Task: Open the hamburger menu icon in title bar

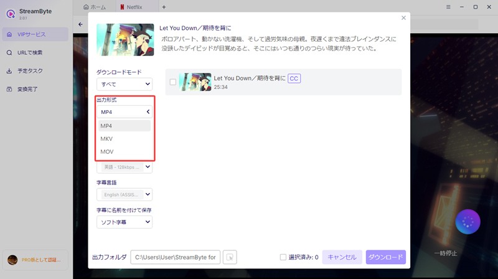Action: coord(448,7)
